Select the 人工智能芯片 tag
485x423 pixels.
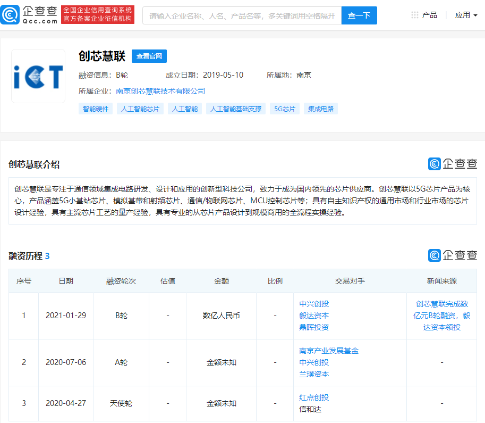coord(140,109)
